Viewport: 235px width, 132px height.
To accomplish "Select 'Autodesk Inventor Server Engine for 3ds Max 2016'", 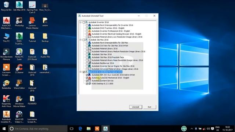I will 113,66.
